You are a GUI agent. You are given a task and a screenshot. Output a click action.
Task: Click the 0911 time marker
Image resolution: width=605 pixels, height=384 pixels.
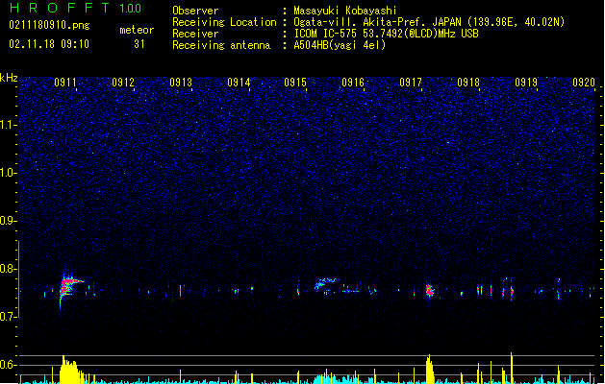65,82
